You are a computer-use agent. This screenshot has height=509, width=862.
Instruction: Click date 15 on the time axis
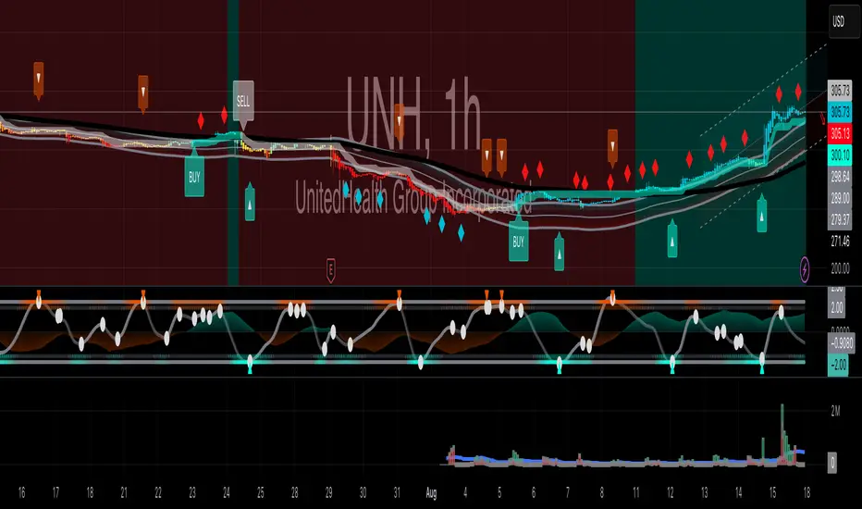point(772,492)
